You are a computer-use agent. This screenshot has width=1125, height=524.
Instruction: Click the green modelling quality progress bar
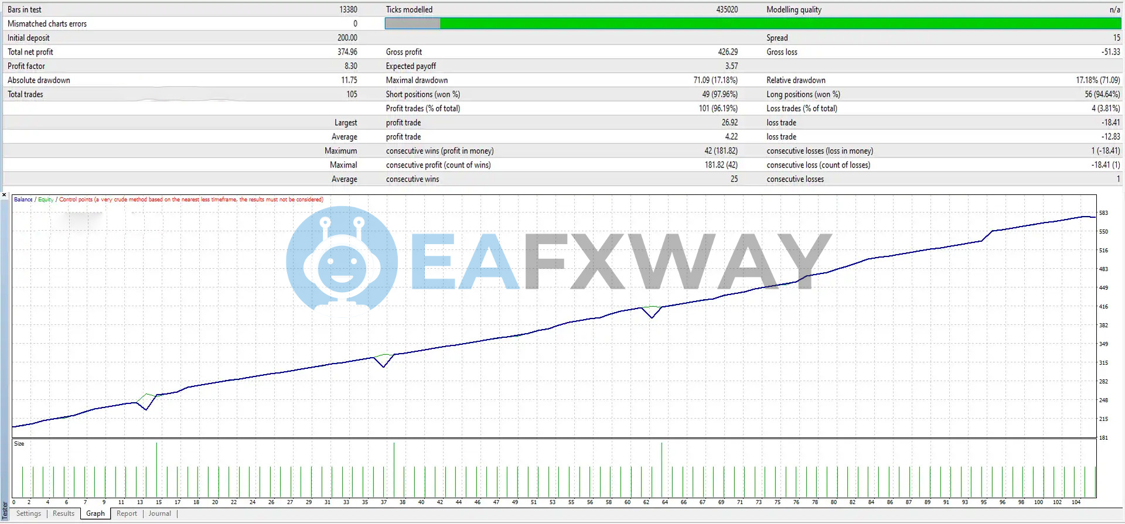pos(780,23)
